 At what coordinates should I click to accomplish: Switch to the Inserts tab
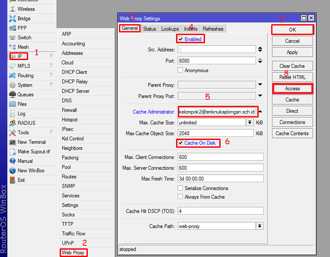[x=191, y=29]
